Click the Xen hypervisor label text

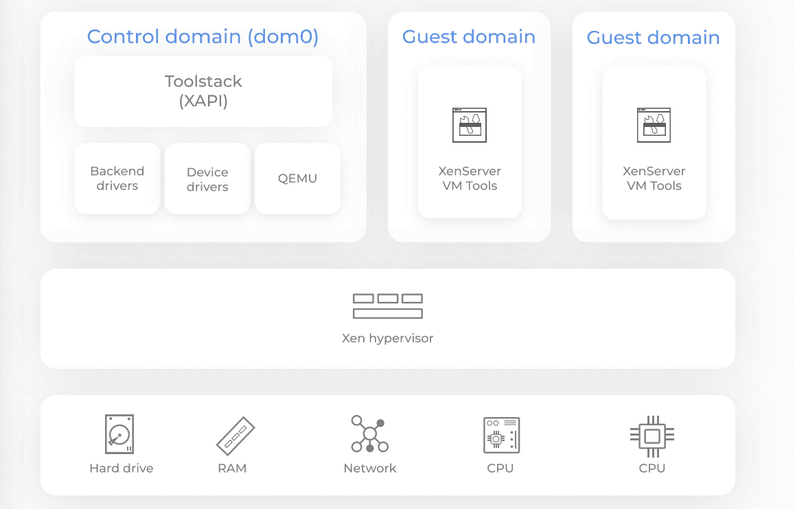click(387, 338)
